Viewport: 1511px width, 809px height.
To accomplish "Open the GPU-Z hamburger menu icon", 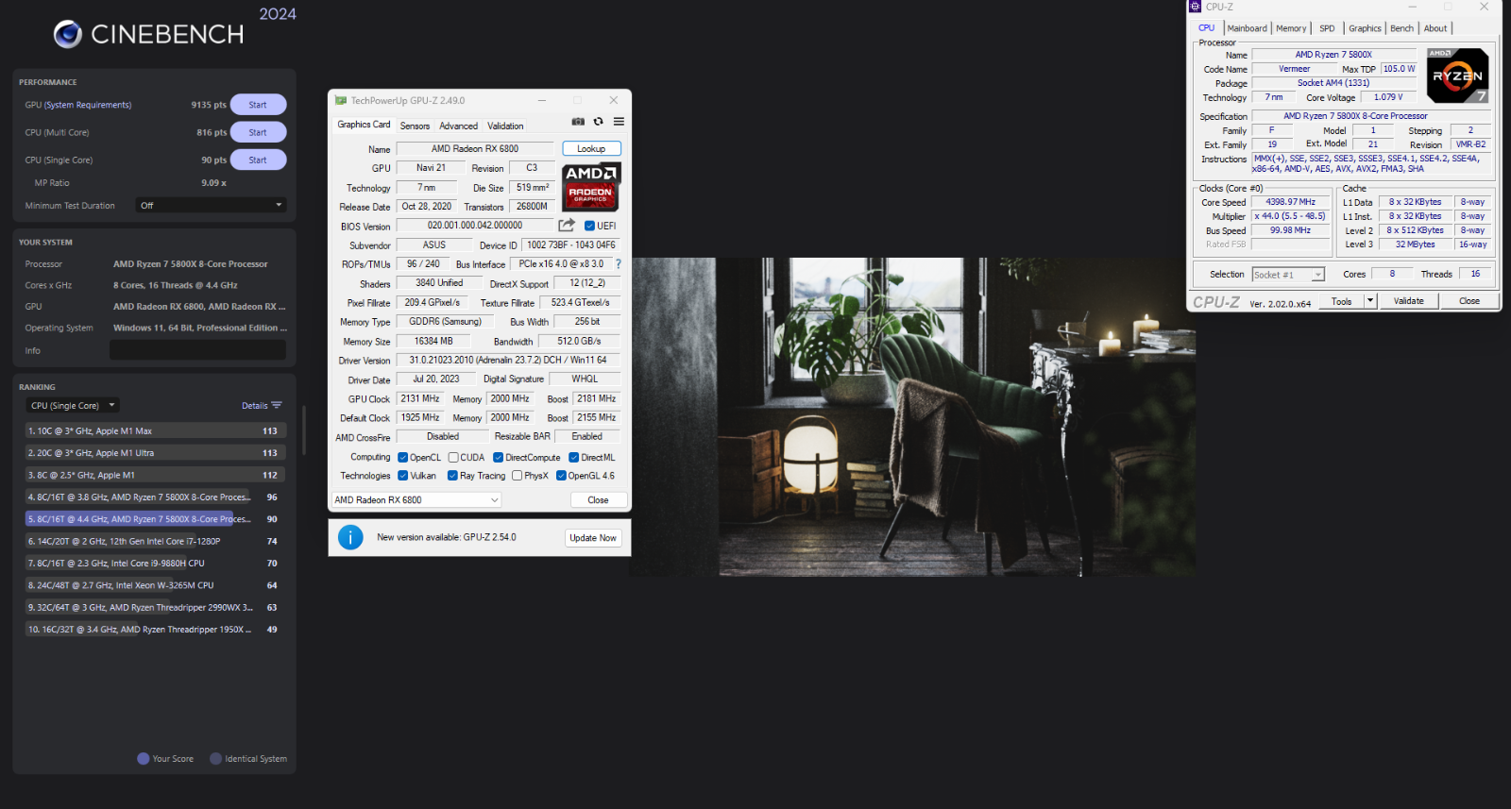I will click(x=619, y=122).
